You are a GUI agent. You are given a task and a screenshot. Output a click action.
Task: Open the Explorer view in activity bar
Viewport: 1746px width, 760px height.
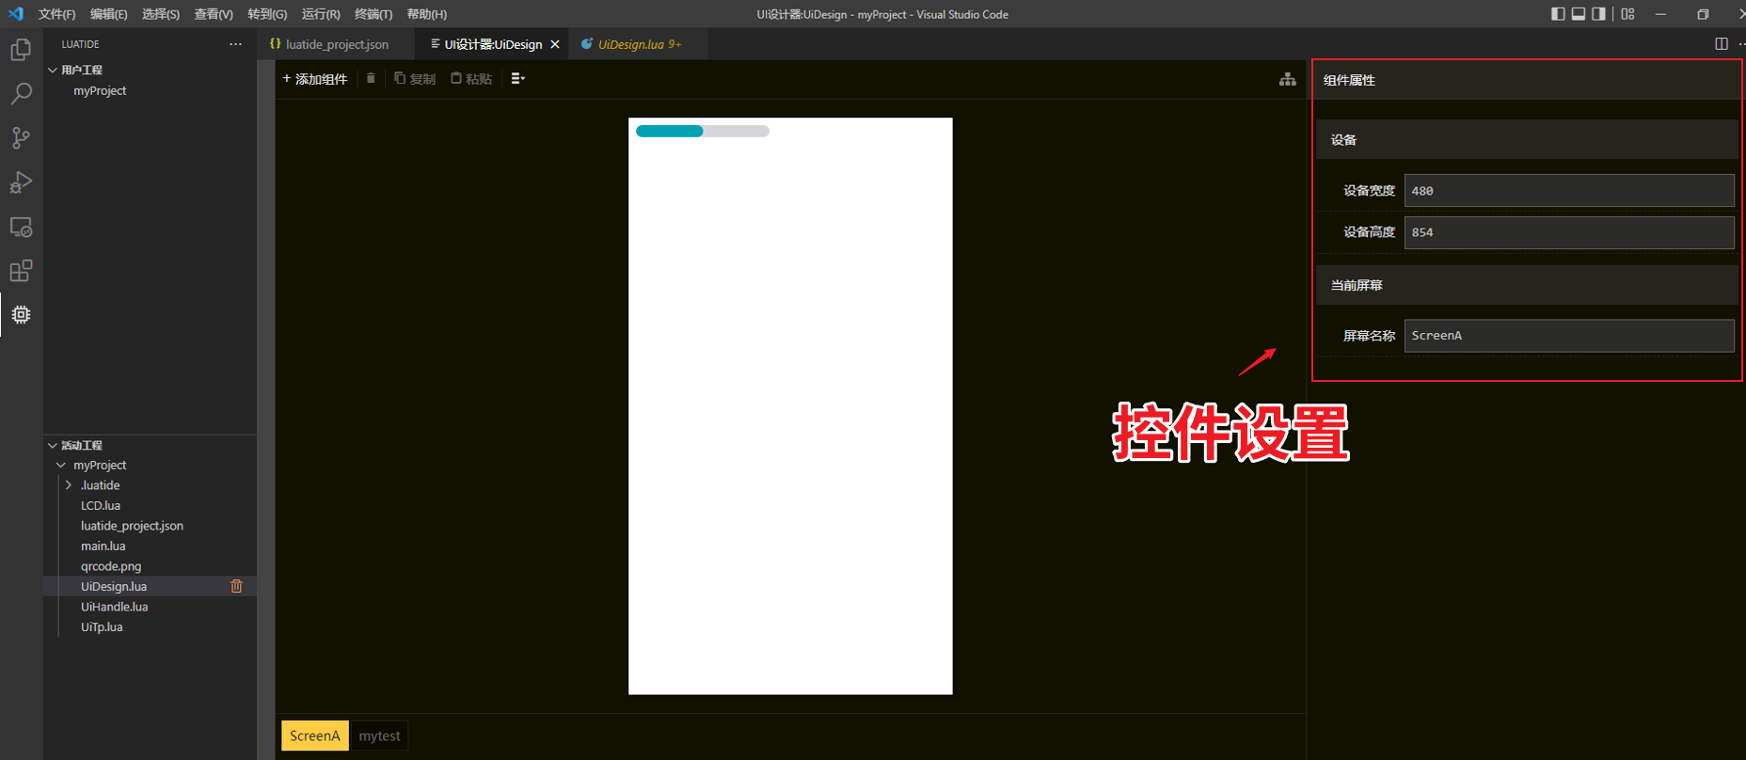point(21,49)
